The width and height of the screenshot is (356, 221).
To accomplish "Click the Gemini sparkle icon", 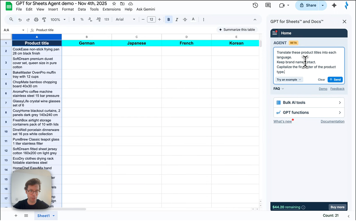I will tap(334, 5).
